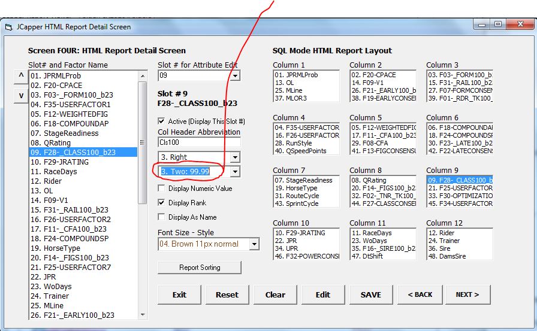Click the slot list scrollbar thumb
537x331 pixels.
pos(143,142)
